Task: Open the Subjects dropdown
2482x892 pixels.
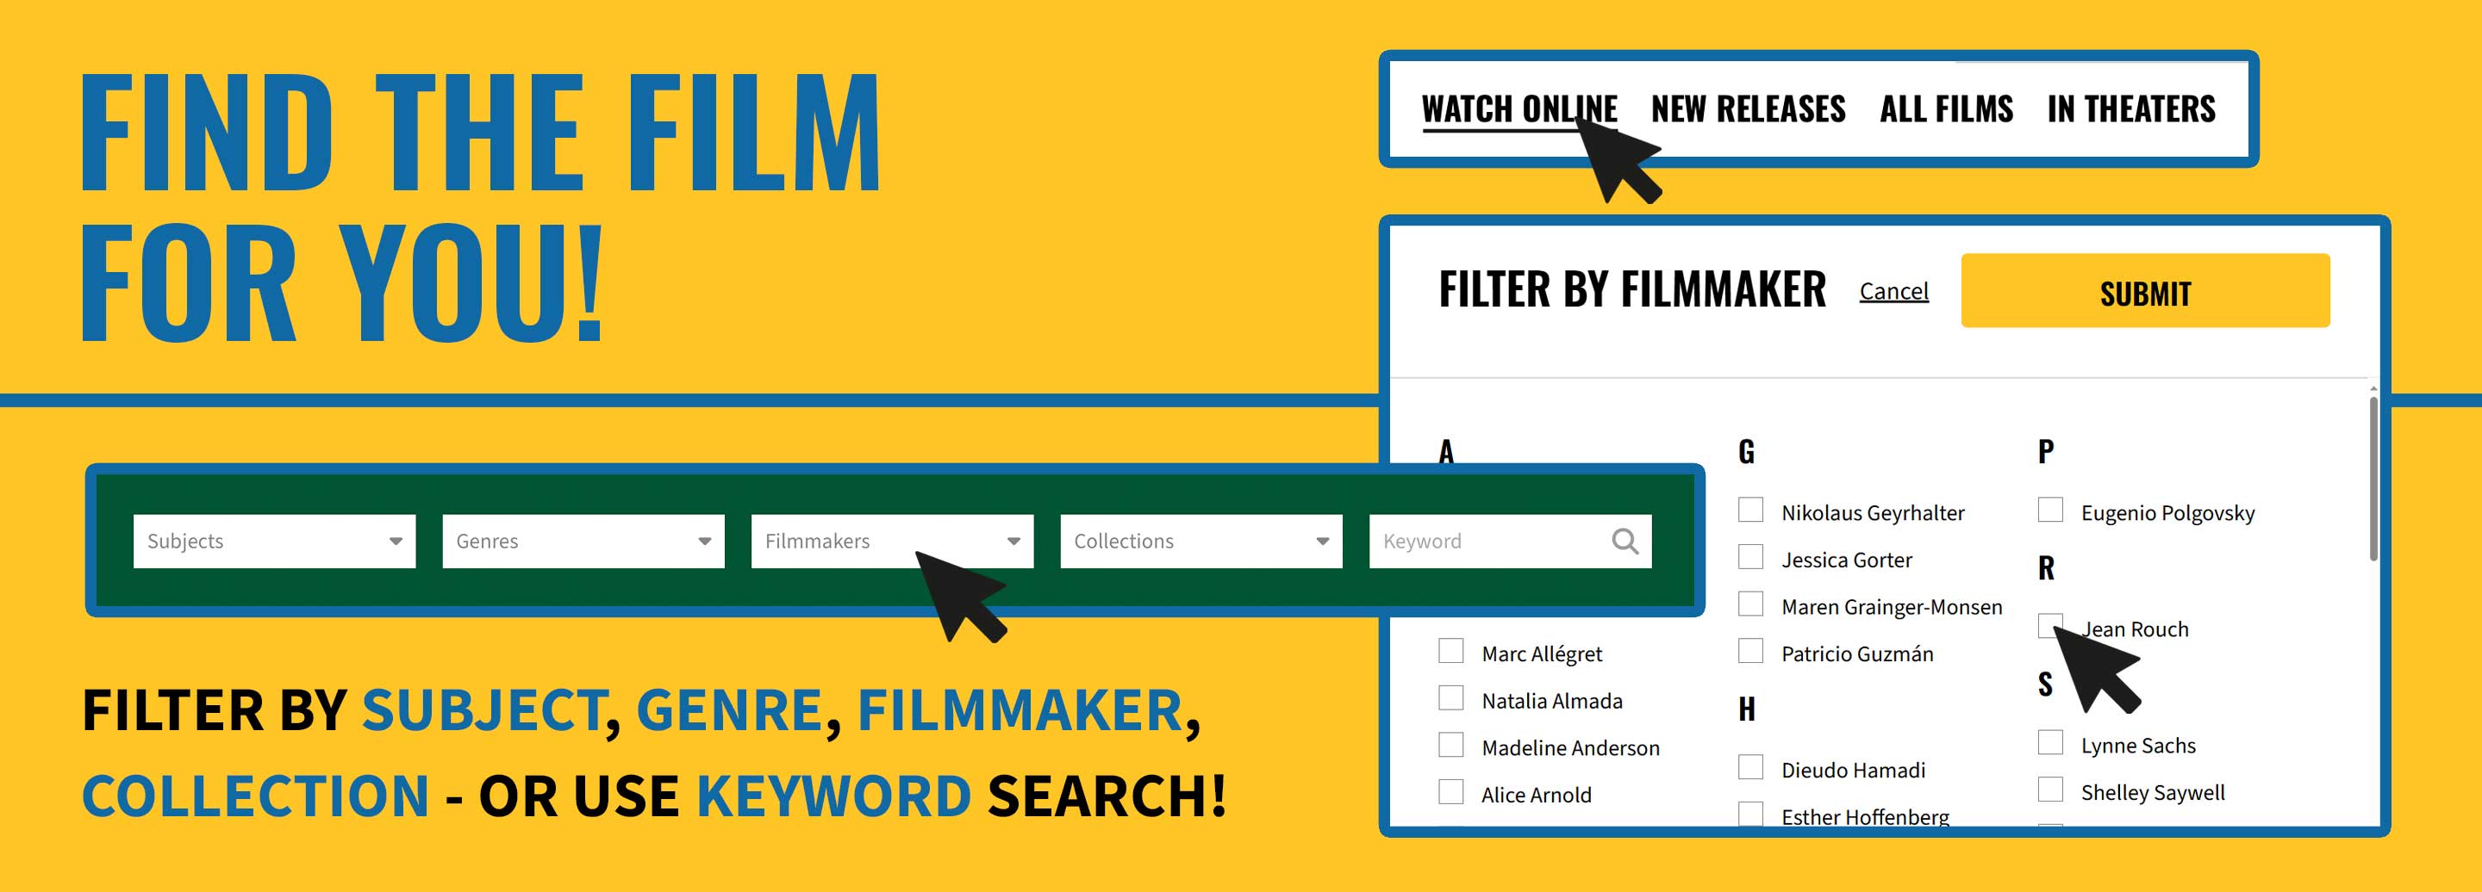Action: coord(275,541)
